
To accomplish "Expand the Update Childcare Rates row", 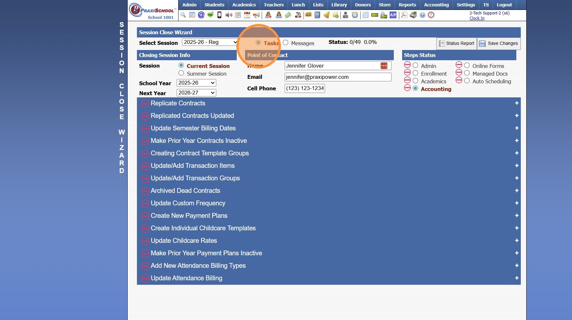I will click(517, 241).
